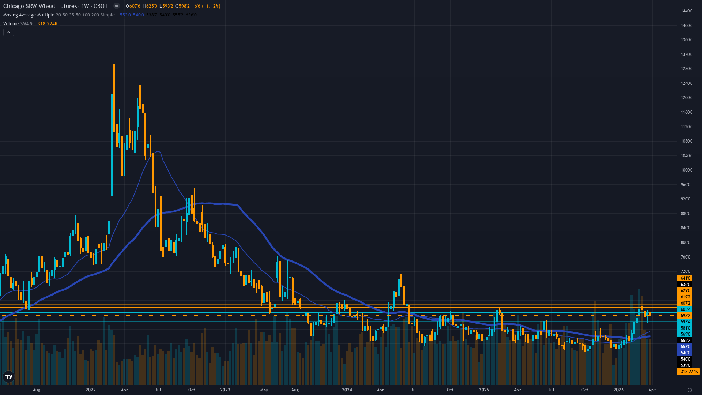Click the market status indicator icon beside CBOT

[116, 6]
